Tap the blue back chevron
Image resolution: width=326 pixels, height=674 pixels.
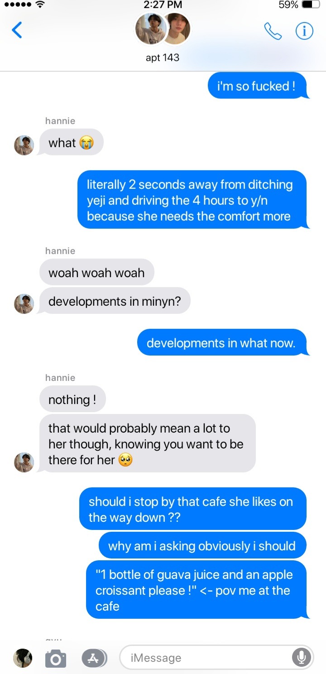click(17, 30)
